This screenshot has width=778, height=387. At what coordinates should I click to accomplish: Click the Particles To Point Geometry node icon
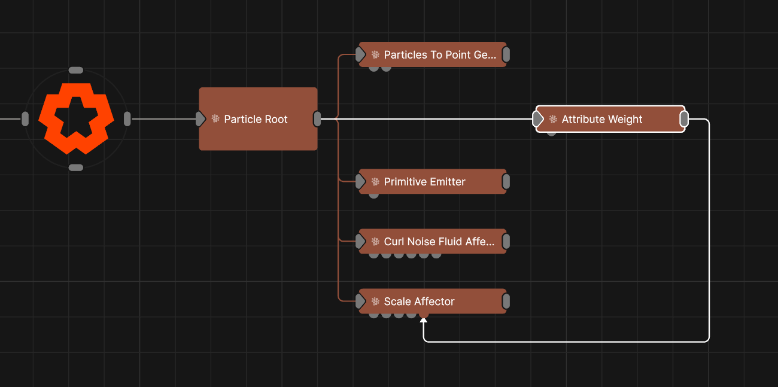(375, 55)
